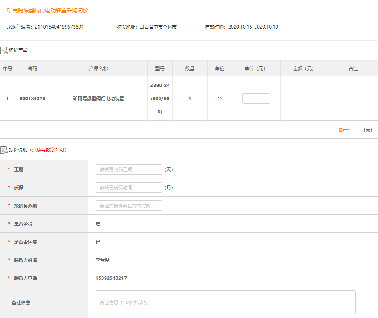Click the 型号 column header

coord(160,69)
